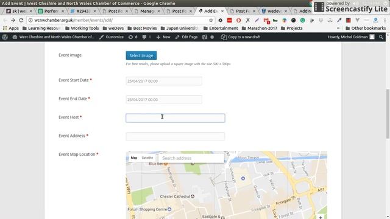The width and height of the screenshot is (390, 219).
Task: Open the Best Movies bookmark folder
Action: tap(142, 29)
